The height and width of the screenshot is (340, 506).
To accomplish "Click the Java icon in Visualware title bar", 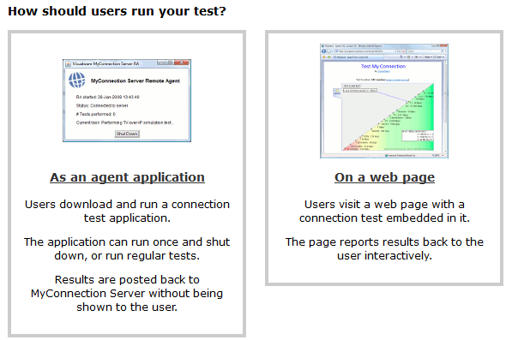I will [x=68, y=64].
